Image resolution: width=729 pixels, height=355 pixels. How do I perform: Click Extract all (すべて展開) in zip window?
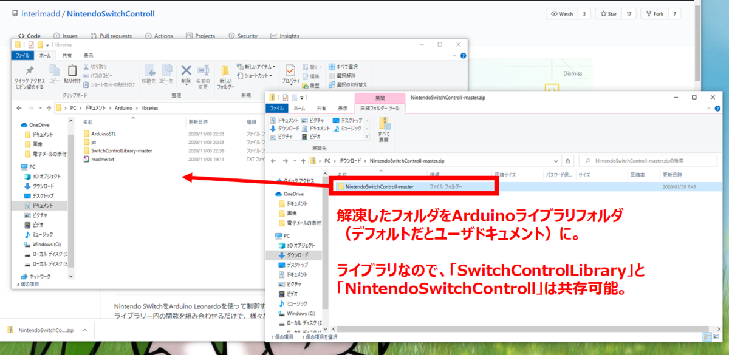(x=384, y=130)
